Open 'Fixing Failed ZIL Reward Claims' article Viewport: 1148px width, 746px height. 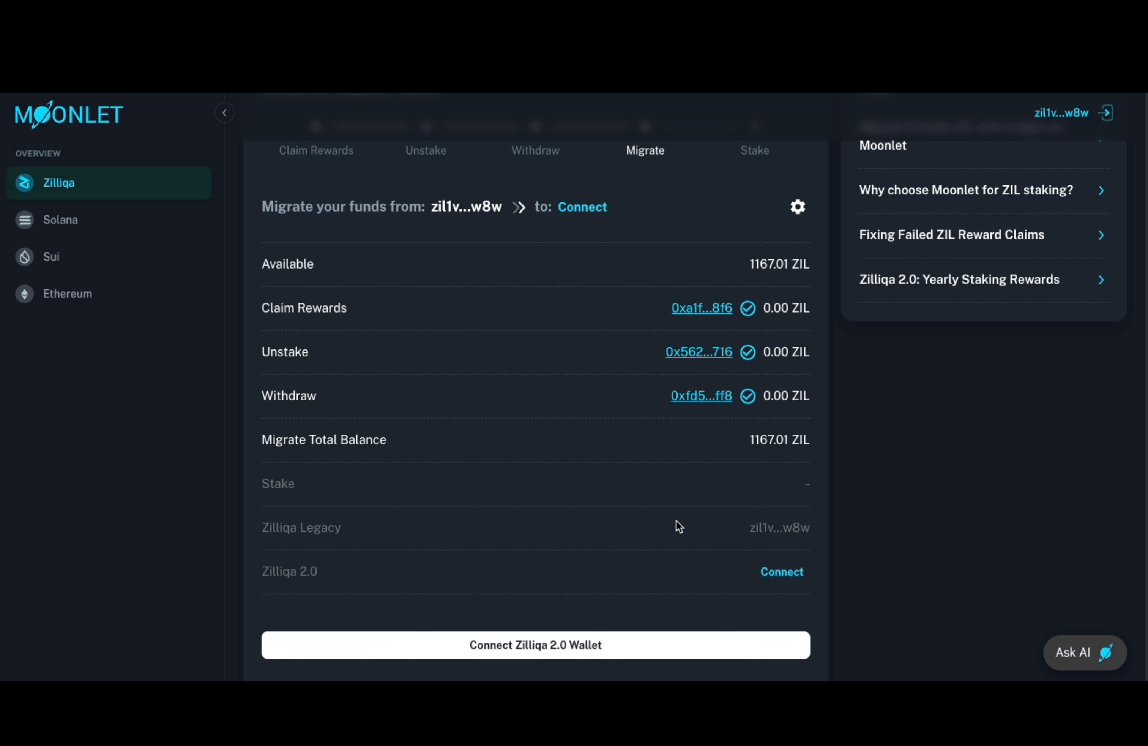point(952,235)
